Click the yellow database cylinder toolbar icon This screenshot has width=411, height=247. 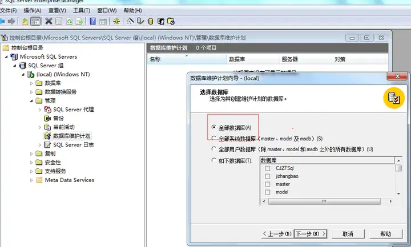coord(151,21)
